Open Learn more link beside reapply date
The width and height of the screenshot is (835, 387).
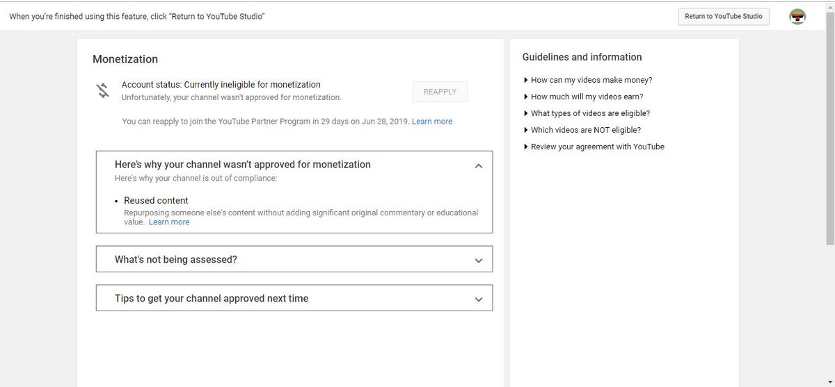(x=432, y=122)
